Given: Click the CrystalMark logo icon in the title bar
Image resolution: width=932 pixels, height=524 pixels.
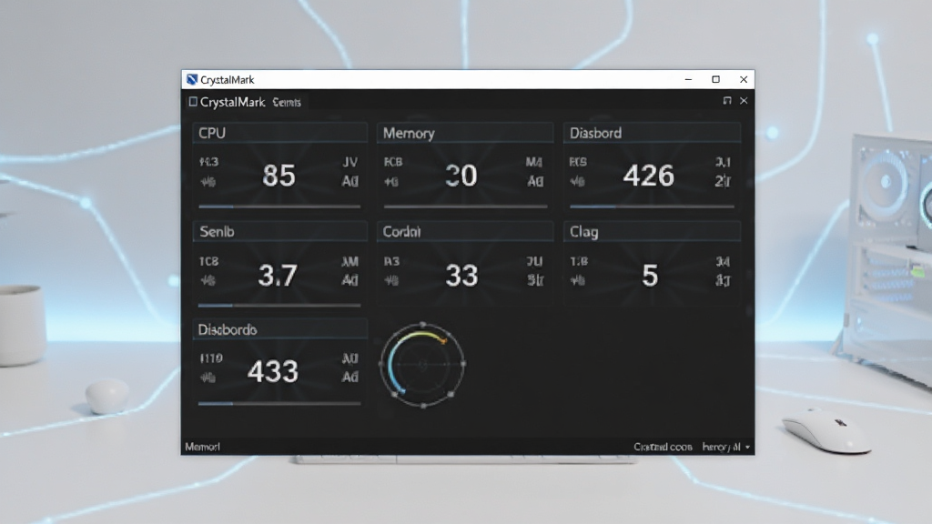Looking at the screenshot, I should point(191,80).
